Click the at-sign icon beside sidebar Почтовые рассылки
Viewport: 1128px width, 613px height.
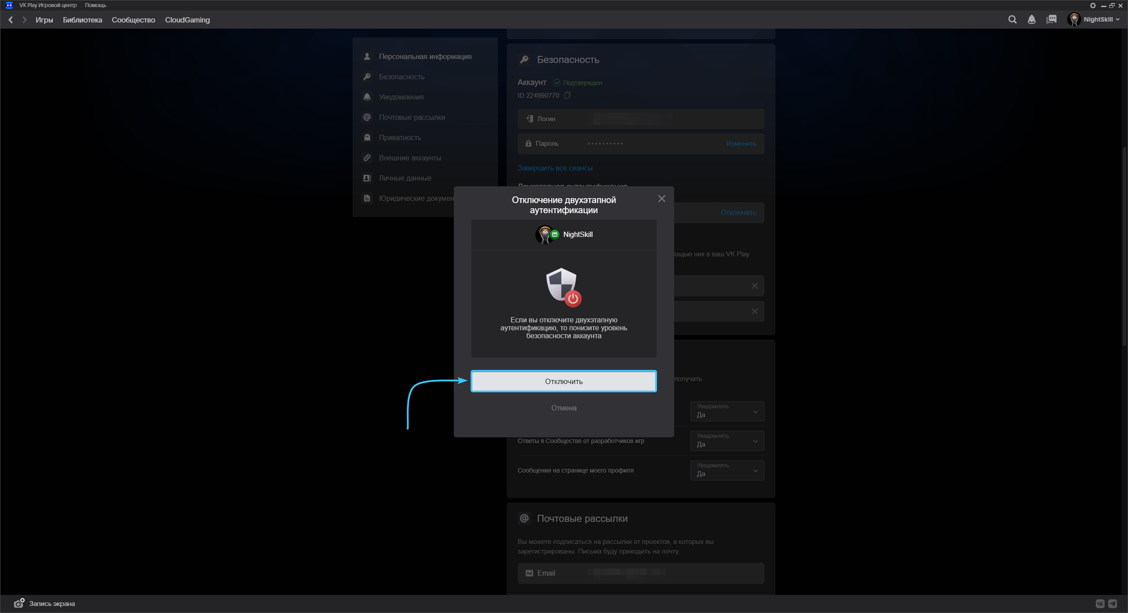click(367, 117)
